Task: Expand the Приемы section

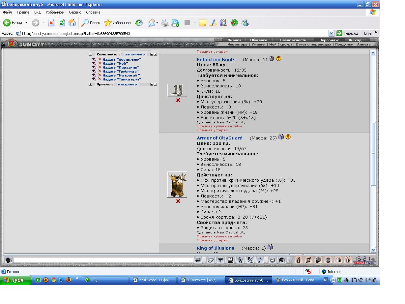Action: [x=90, y=84]
